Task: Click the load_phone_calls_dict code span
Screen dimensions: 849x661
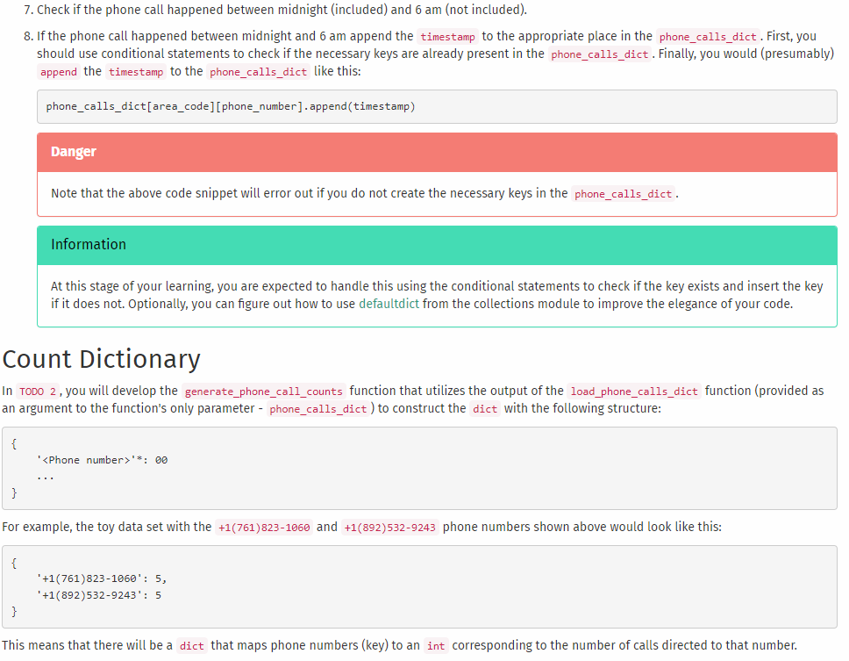Action: (x=635, y=391)
